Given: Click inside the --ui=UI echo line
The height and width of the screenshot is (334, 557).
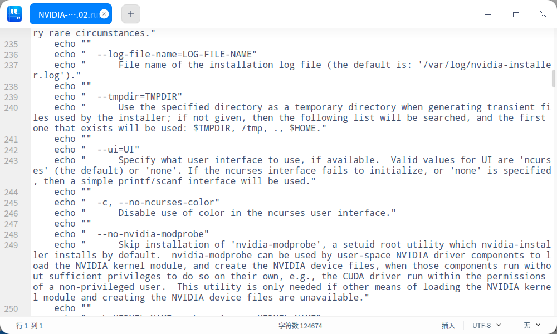Looking at the screenshot, I should coord(118,150).
